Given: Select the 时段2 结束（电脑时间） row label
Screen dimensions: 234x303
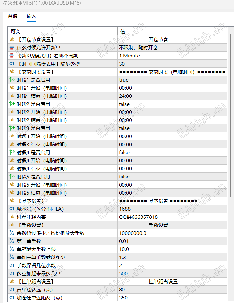Looking at the screenshot, I should click(x=42, y=120).
